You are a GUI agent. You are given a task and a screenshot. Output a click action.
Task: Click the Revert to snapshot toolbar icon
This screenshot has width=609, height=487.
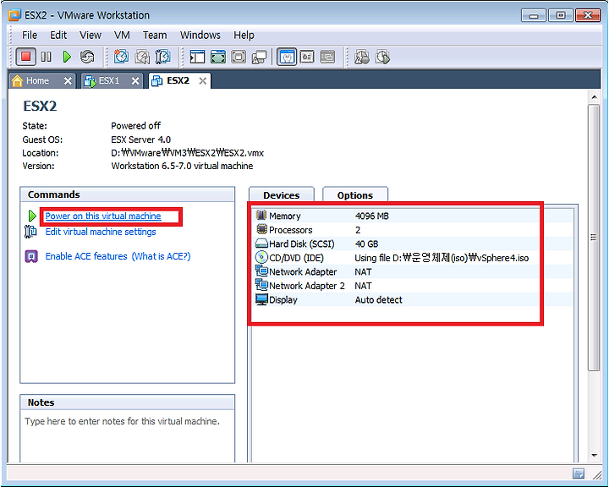click(142, 57)
